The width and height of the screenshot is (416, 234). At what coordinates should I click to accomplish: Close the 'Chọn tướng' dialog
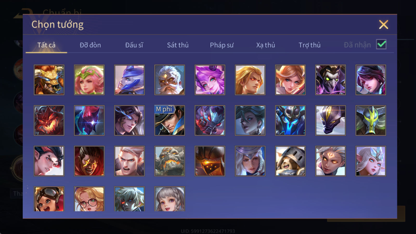[x=383, y=25]
